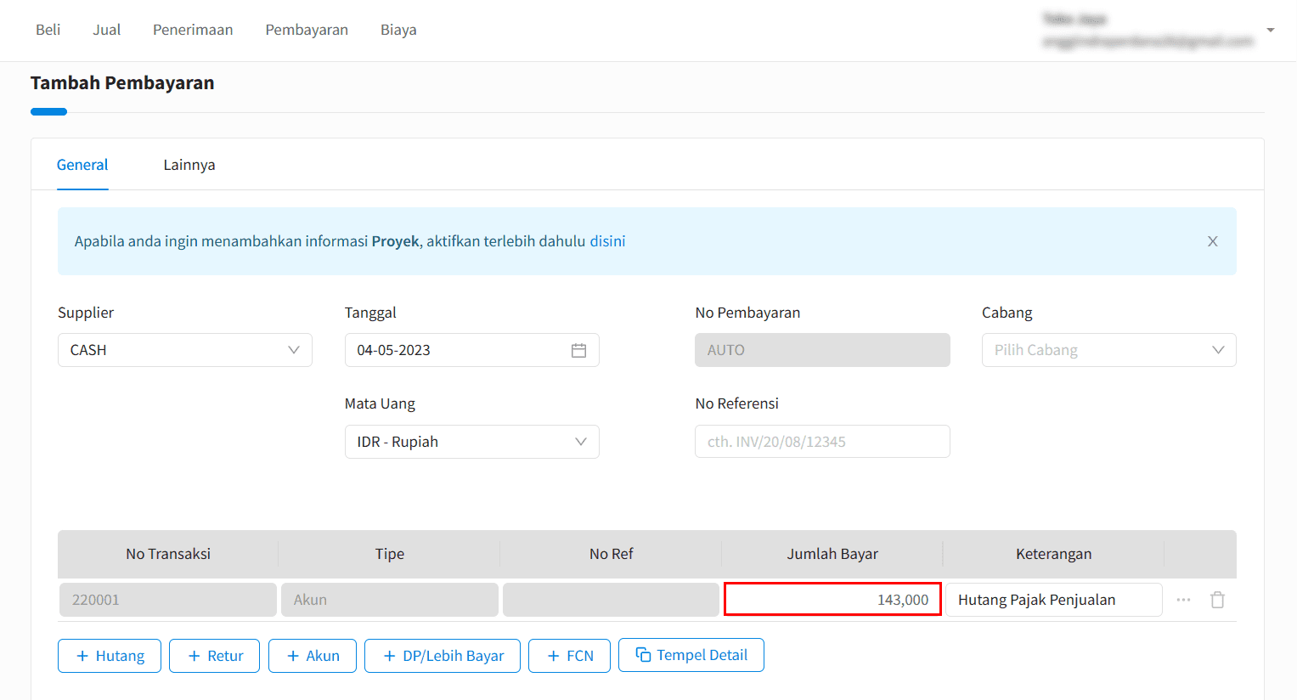Open the Supplier dropdown showing CASH
Screen dimensions: 1297x700
pos(185,350)
